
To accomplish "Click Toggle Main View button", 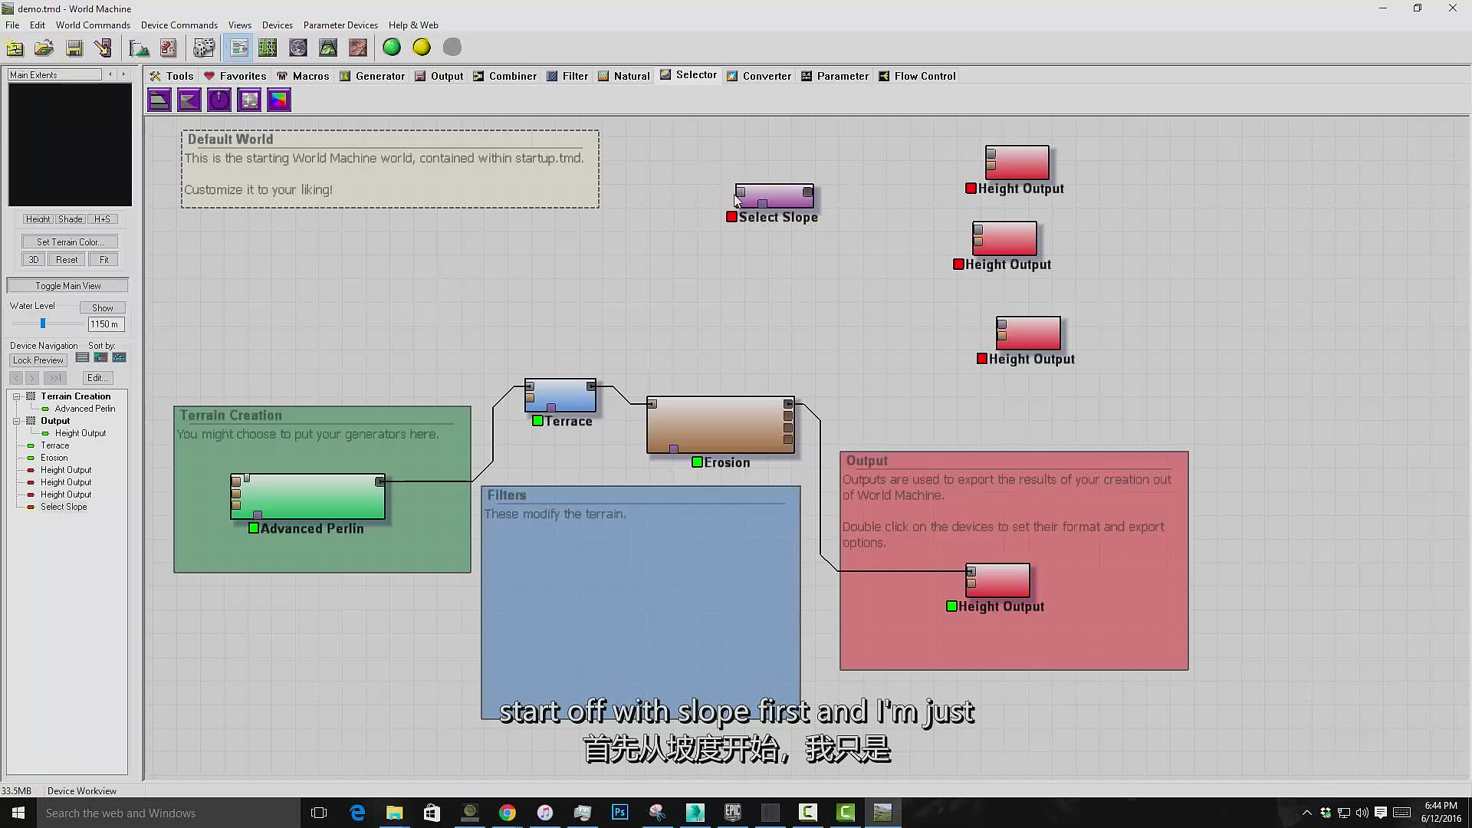I will point(67,285).
